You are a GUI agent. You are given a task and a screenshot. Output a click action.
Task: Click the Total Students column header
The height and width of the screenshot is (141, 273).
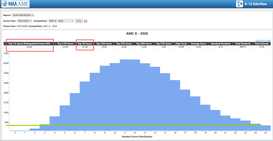243,44
